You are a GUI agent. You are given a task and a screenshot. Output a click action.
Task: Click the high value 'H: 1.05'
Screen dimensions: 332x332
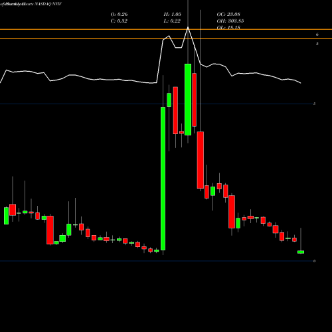[x=173, y=15]
